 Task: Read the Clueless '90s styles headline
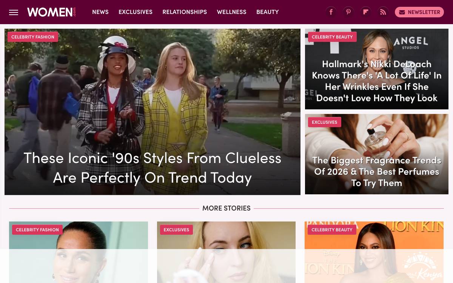[153, 167]
